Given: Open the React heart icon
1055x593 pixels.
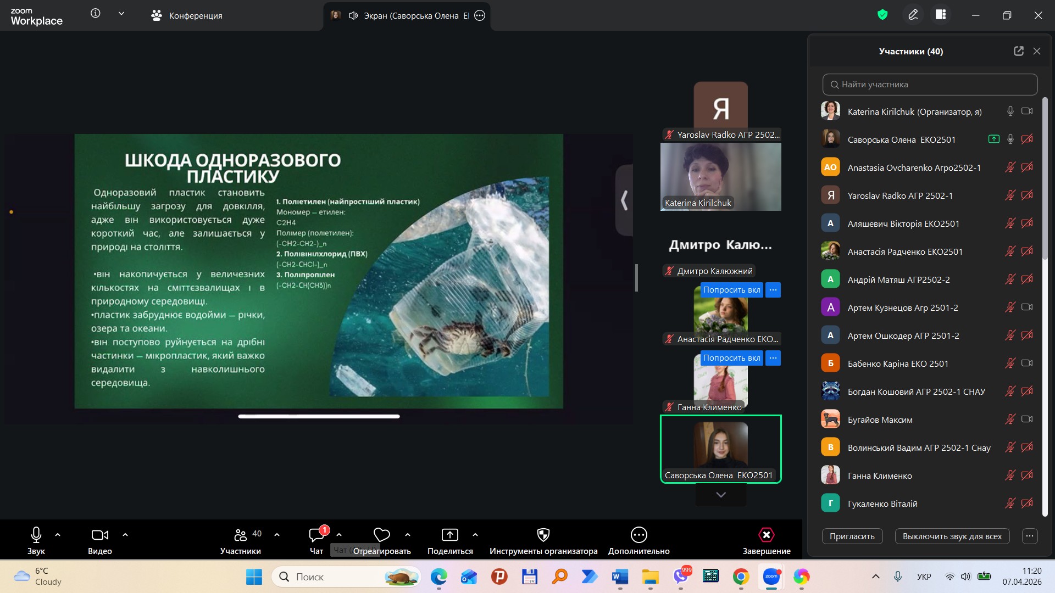Looking at the screenshot, I should (x=381, y=535).
